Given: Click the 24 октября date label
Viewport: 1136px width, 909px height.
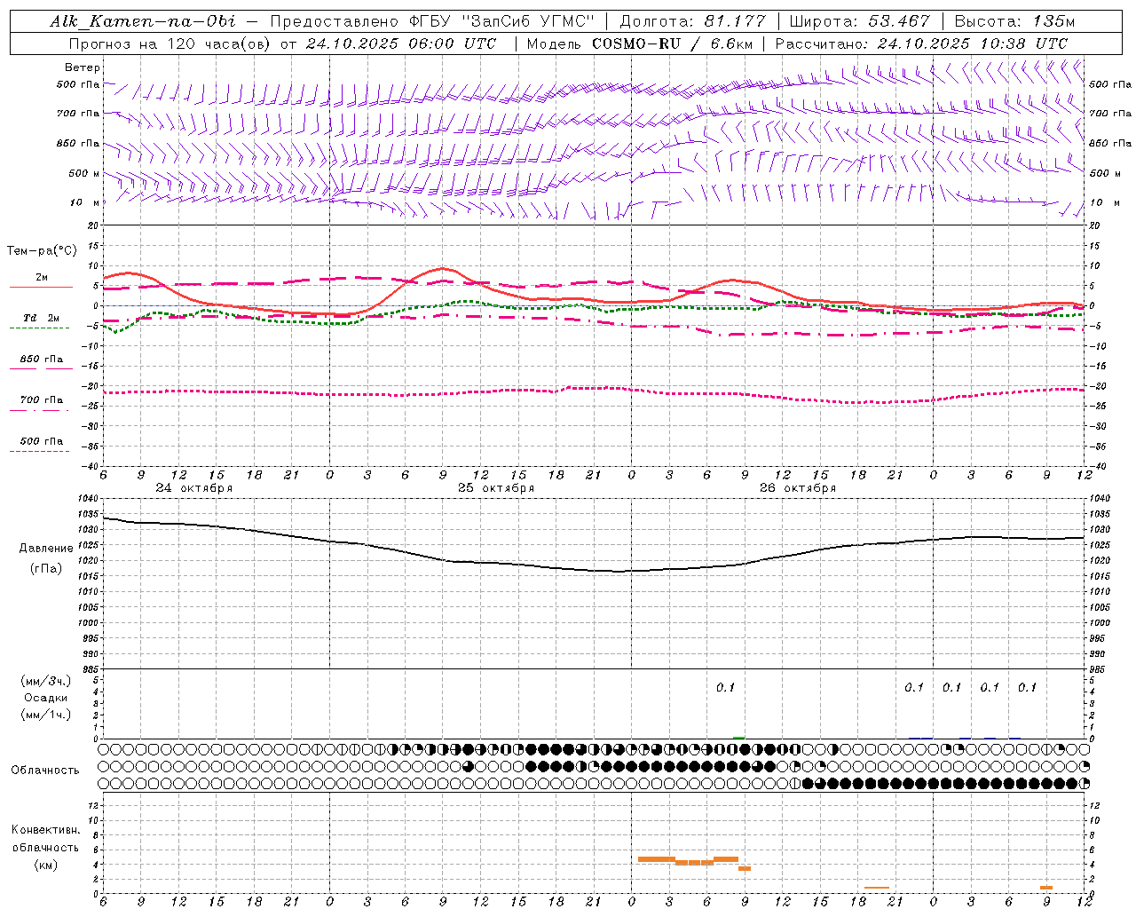Looking at the screenshot, I should (194, 488).
